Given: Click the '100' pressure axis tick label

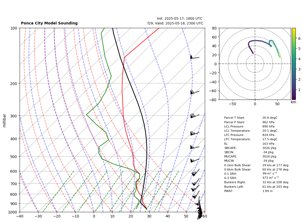Looking at the screenshot, I should click(14, 28).
